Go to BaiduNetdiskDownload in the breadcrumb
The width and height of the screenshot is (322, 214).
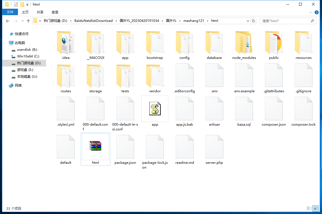(x=93, y=21)
